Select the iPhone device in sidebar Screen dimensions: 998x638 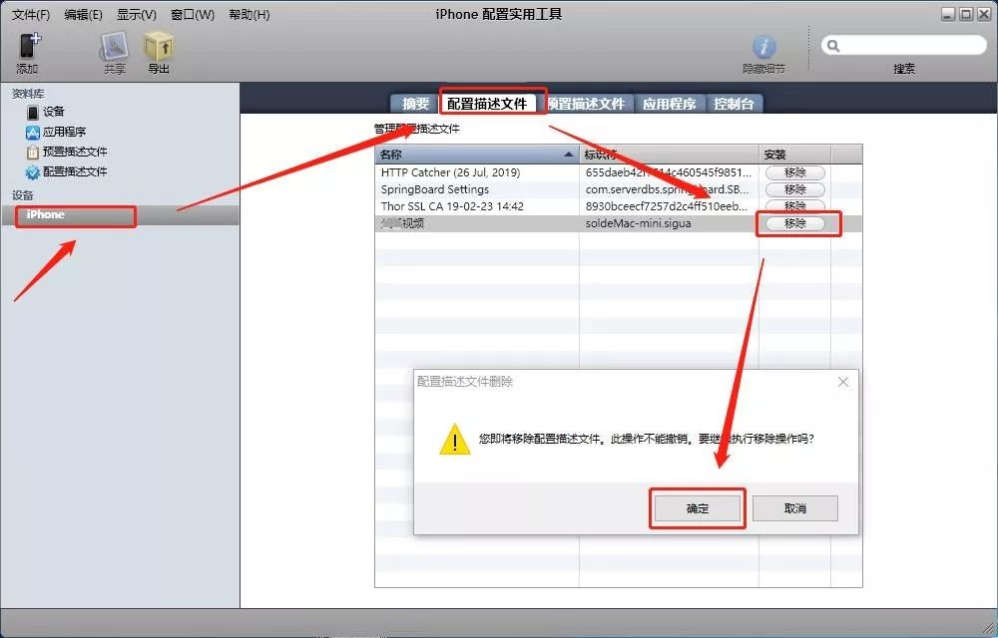pos(120,214)
